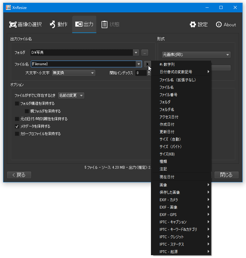This screenshot has height=258, width=246.
Task: Choose 更新日付 from the menu
Action: point(181,132)
